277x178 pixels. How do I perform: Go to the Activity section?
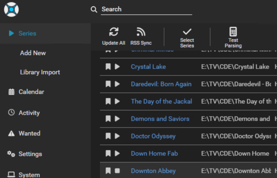29,113
